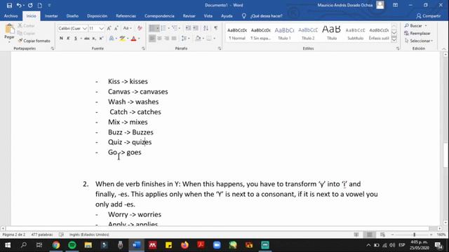Justify the paragraph text
Screen dimensions: 449x252
click(174, 38)
